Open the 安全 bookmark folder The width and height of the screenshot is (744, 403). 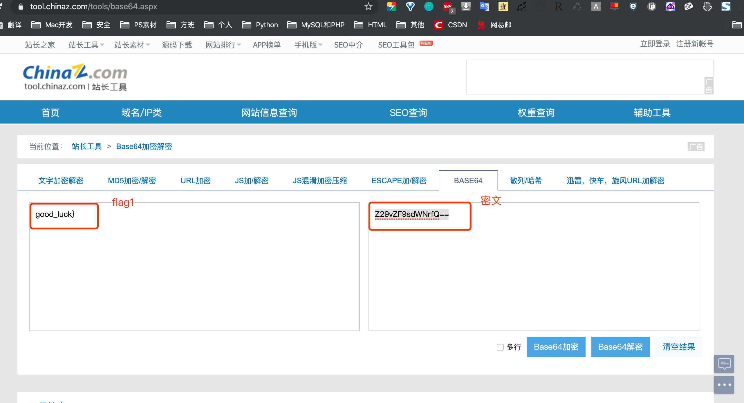[x=96, y=25]
